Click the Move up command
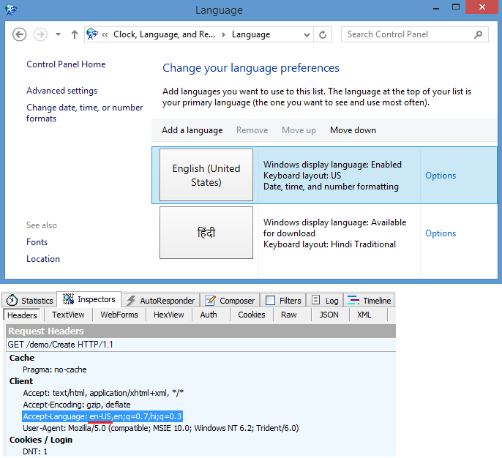Image resolution: width=502 pixels, height=458 pixels. 299,130
